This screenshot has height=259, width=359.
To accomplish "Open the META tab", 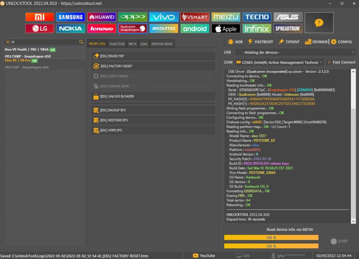I will coord(132,44).
